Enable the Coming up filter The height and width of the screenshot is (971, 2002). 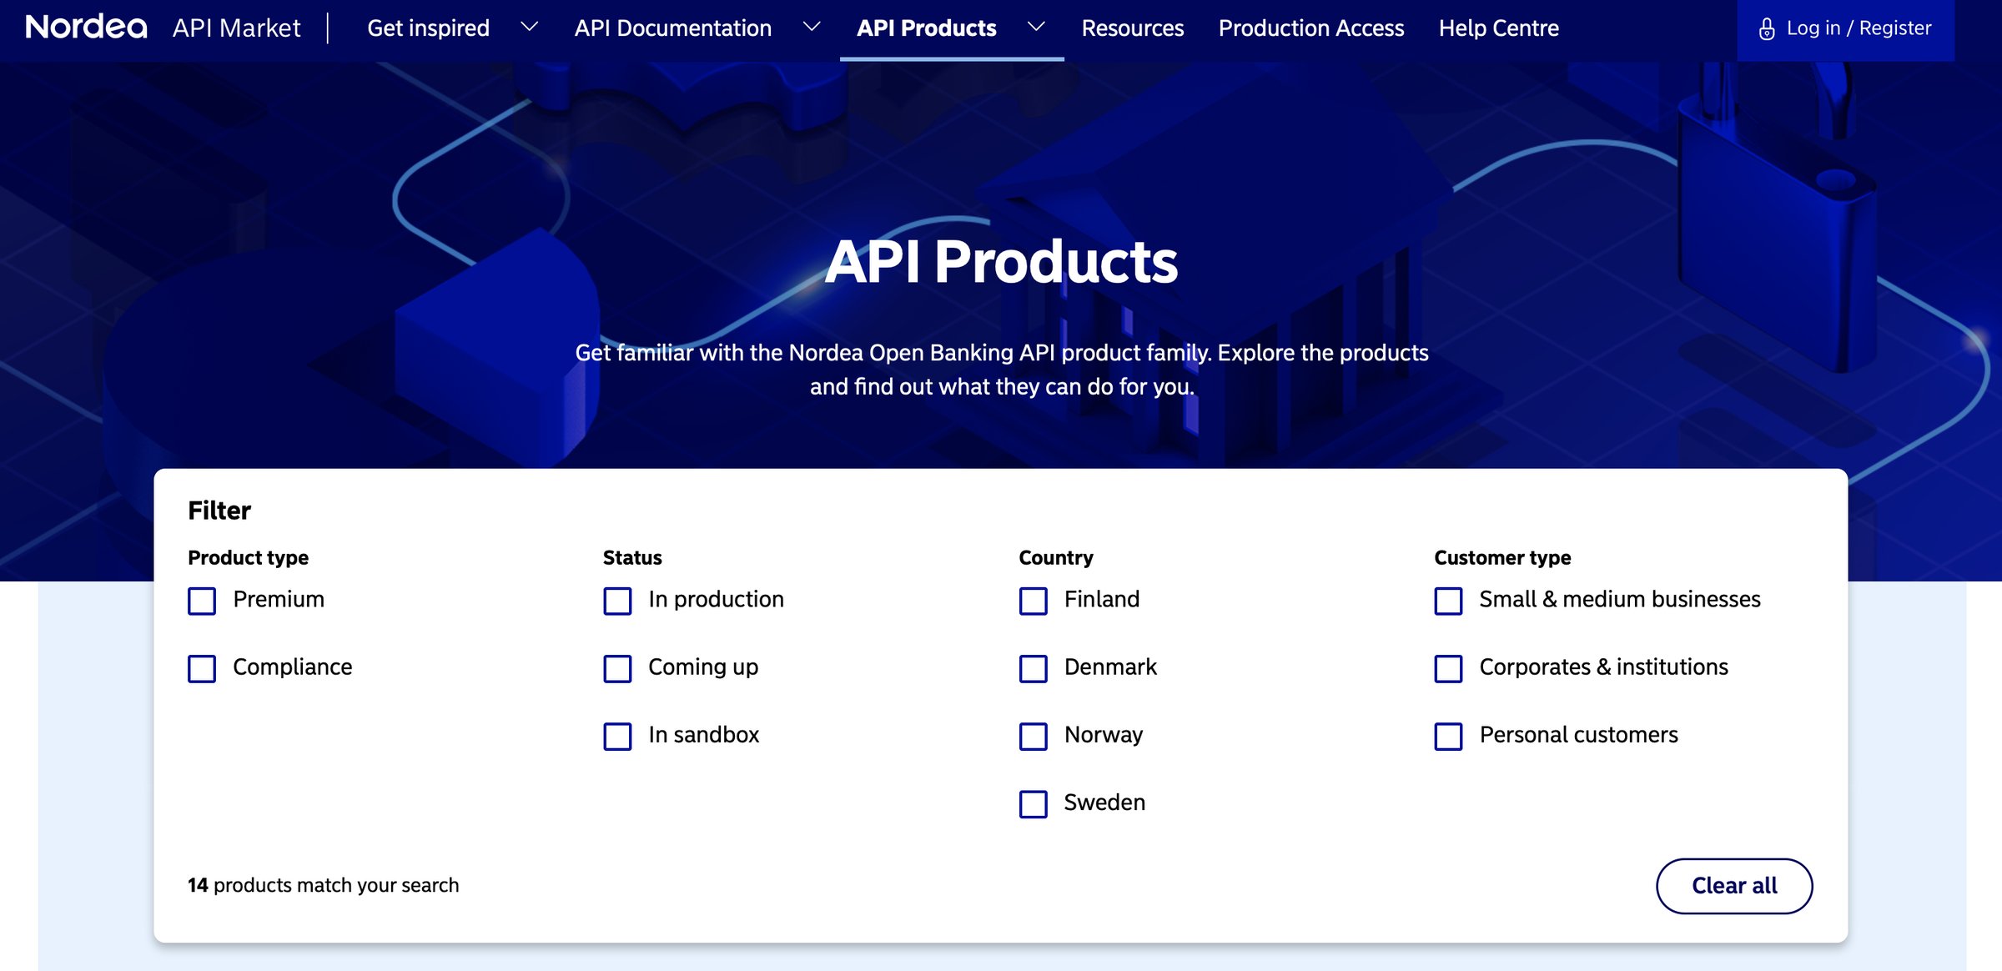[x=616, y=668]
